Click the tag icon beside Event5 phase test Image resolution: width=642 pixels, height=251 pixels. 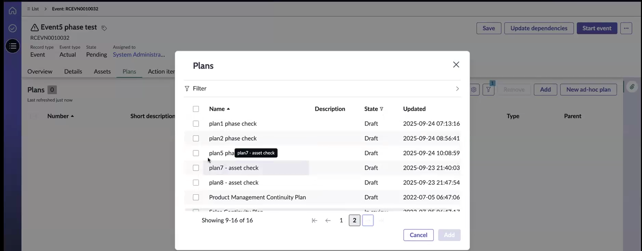(104, 28)
